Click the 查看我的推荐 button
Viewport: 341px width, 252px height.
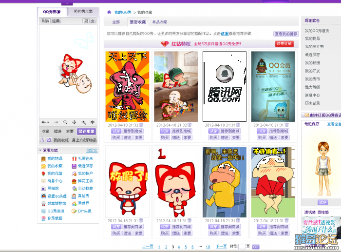coord(286,34)
